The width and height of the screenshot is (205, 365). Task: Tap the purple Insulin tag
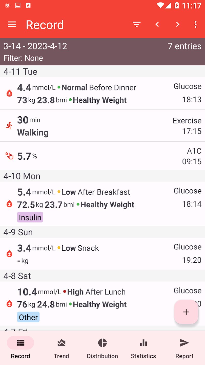[x=30, y=217]
